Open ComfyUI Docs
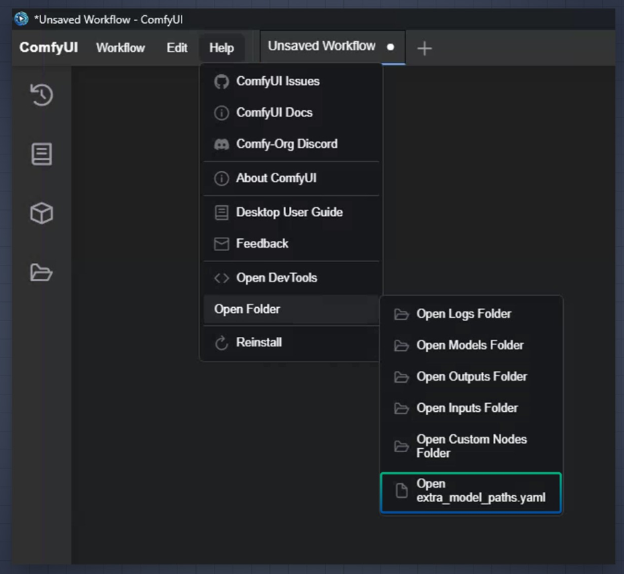The width and height of the screenshot is (624, 574). [274, 113]
